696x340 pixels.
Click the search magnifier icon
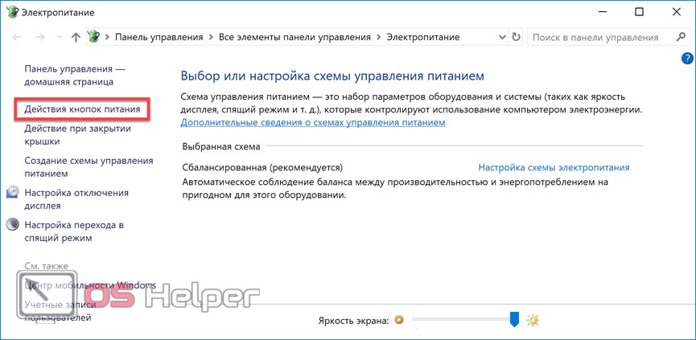[x=680, y=37]
